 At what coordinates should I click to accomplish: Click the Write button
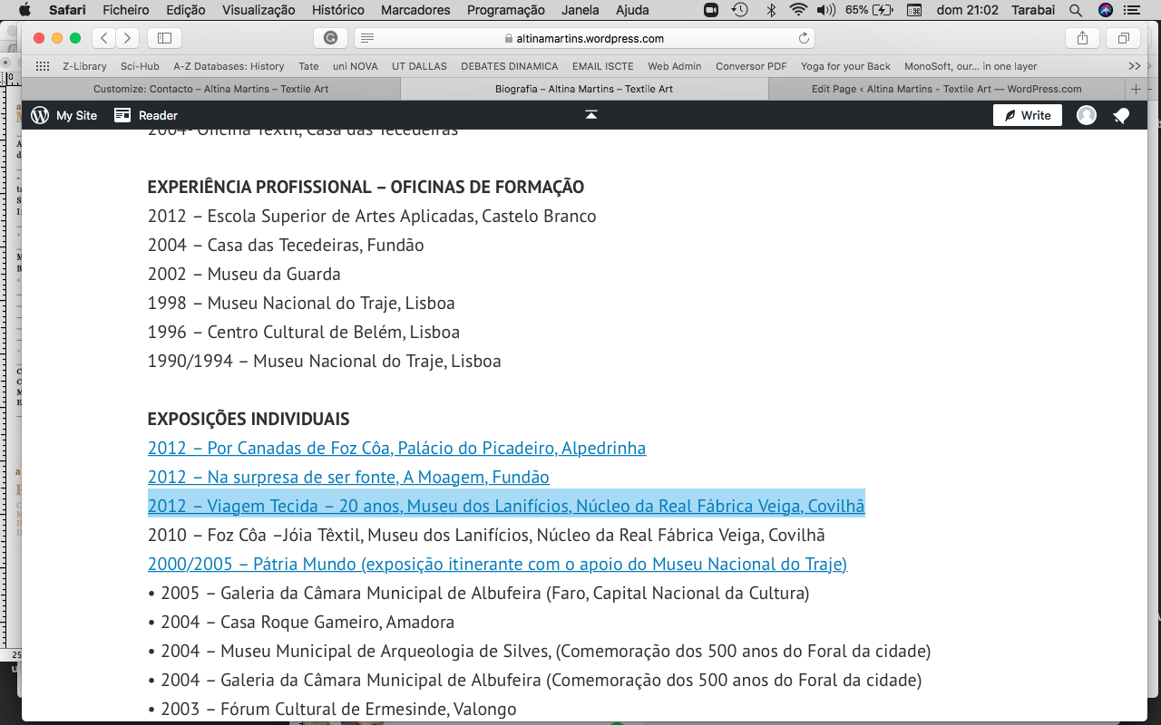coord(1027,115)
